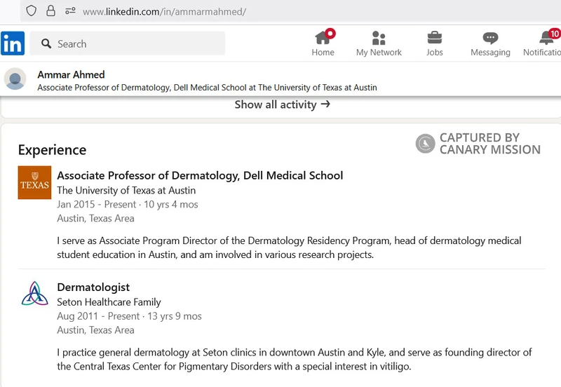This screenshot has height=387, width=561.
Task: Open the Dermatologist position title
Action: pyautogui.click(x=93, y=287)
